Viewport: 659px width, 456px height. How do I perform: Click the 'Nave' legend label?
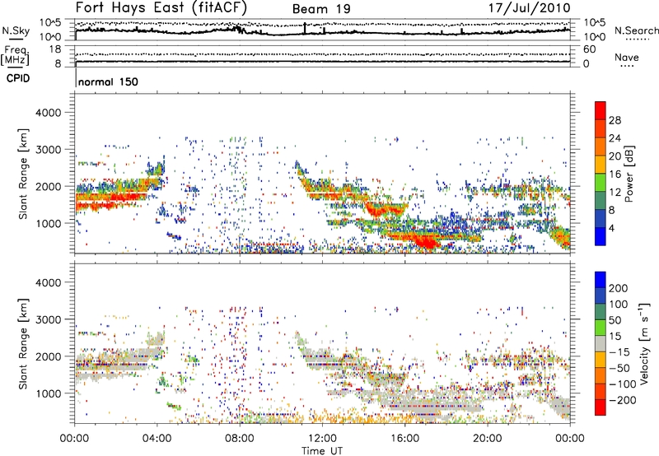(x=627, y=57)
